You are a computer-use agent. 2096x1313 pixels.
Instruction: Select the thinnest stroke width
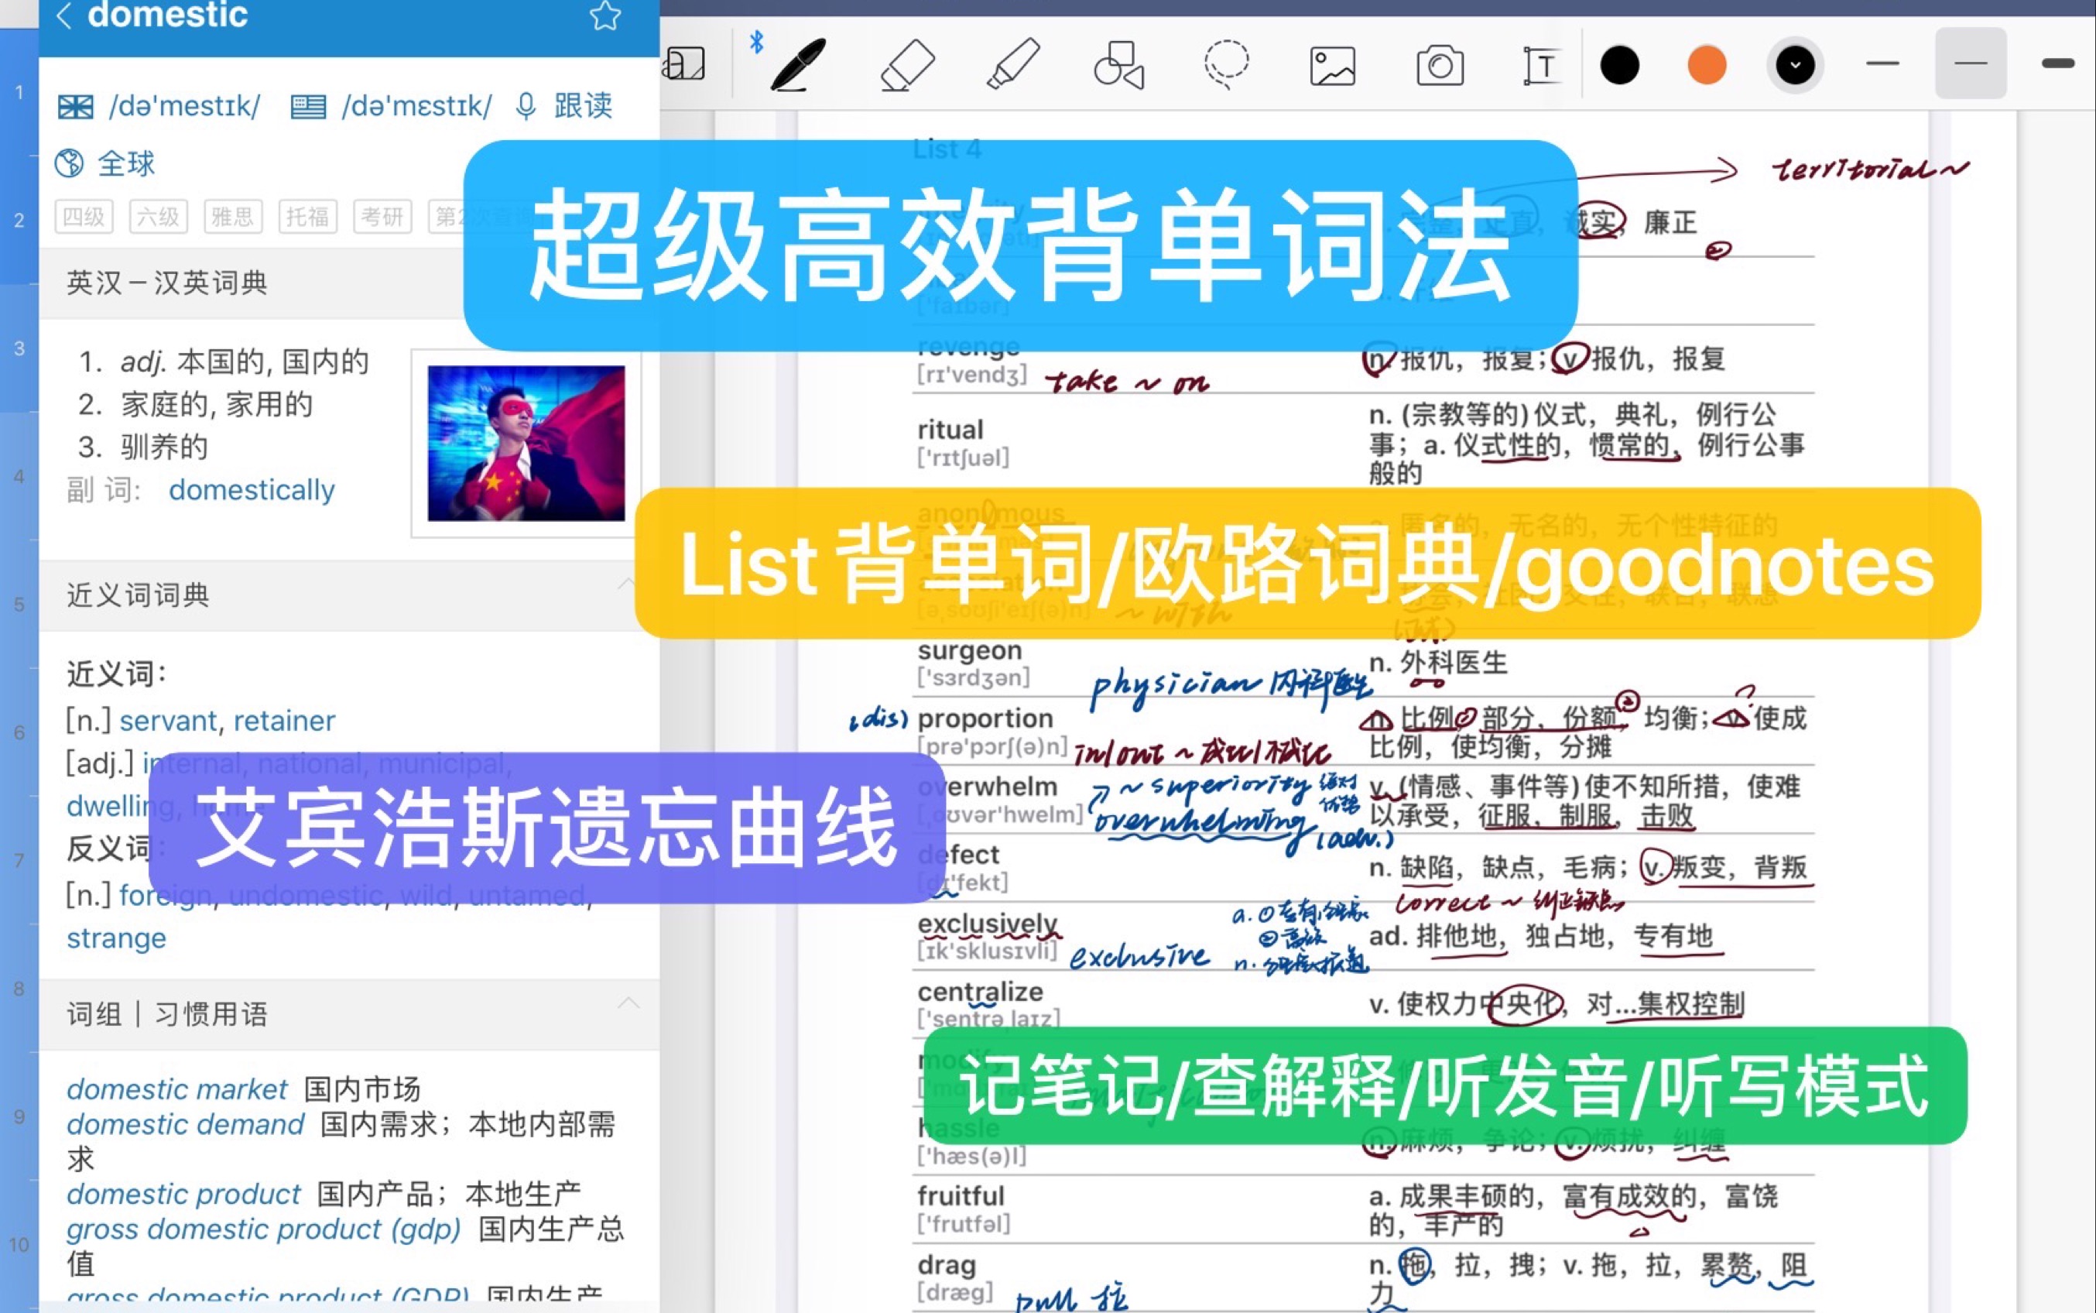tap(1882, 63)
